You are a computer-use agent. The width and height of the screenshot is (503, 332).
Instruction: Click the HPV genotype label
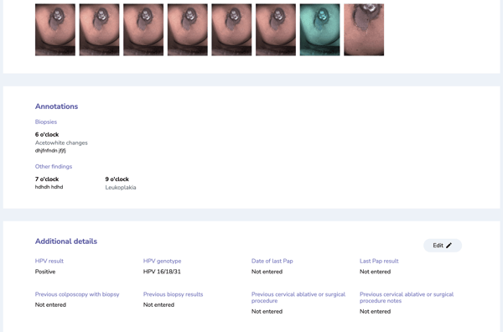tap(163, 261)
